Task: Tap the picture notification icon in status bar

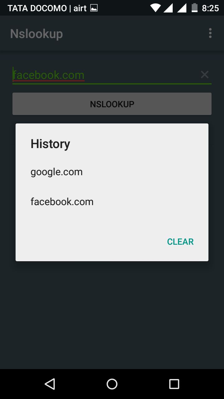Action: point(94,8)
